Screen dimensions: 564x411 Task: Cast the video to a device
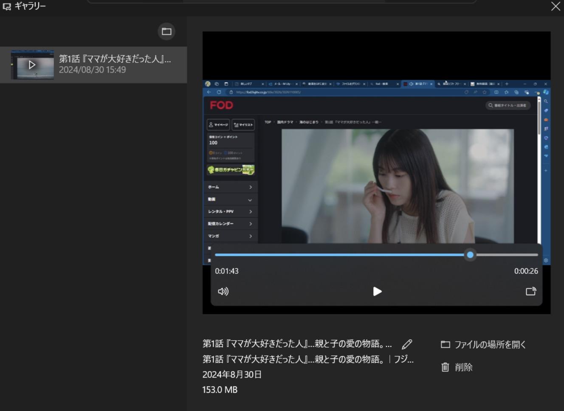point(531,291)
